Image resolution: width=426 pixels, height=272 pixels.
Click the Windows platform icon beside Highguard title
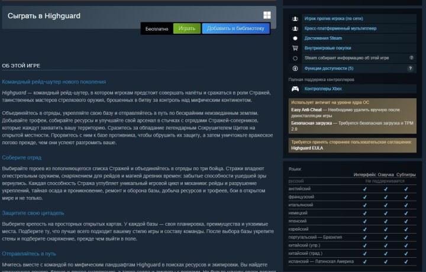click(x=267, y=15)
